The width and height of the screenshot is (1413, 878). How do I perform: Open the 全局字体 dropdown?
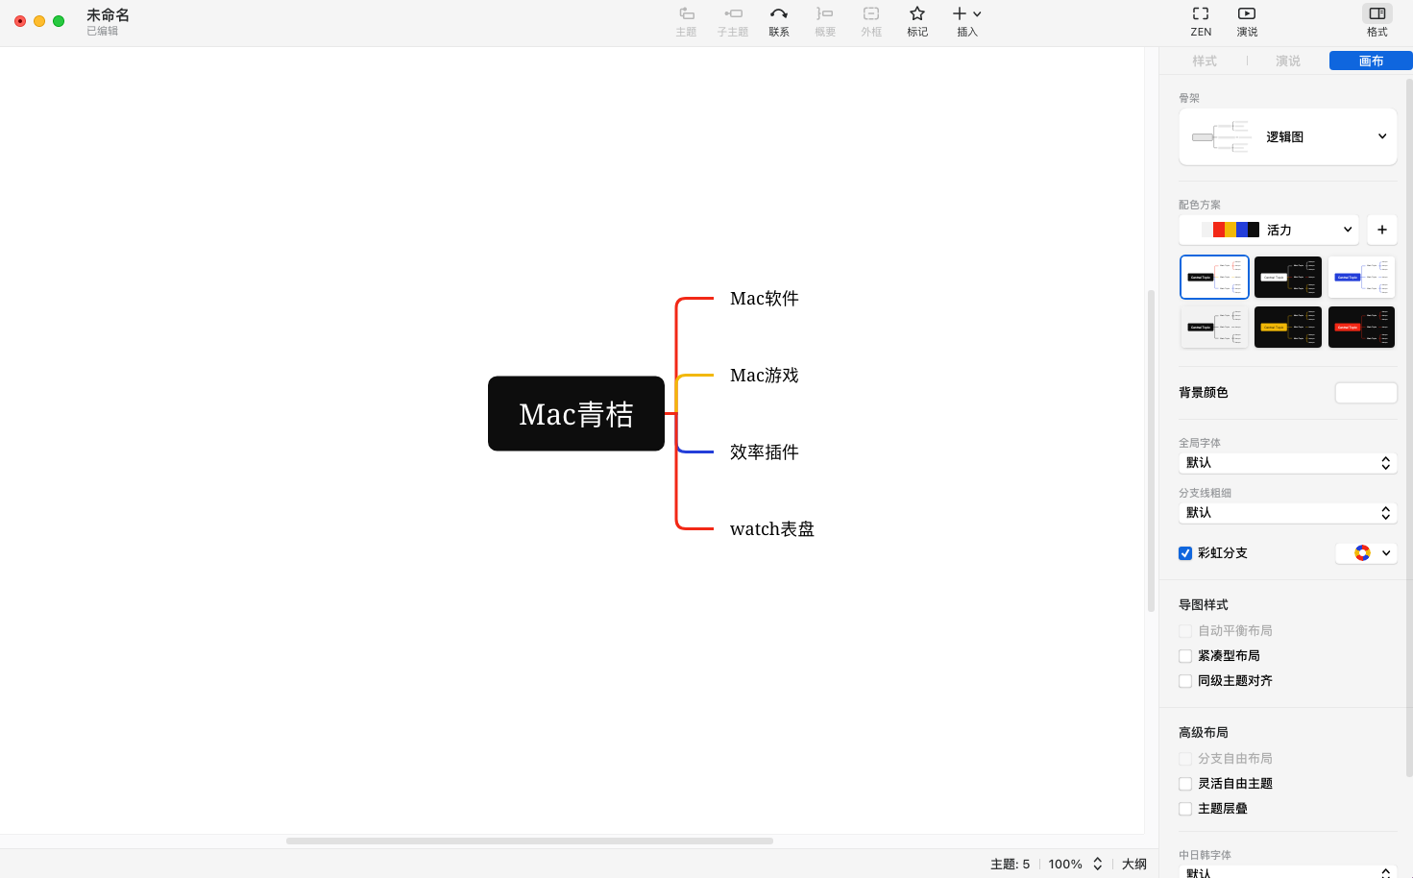click(x=1288, y=463)
